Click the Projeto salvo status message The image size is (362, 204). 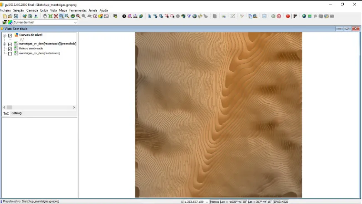tap(31, 202)
